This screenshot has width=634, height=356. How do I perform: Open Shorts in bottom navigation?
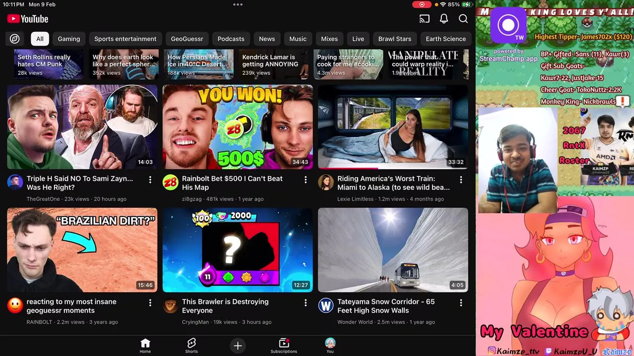[192, 346]
